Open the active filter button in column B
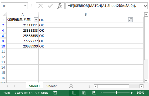Image resolution: width=149 pixels, height=96 pixels. tap(130, 20)
